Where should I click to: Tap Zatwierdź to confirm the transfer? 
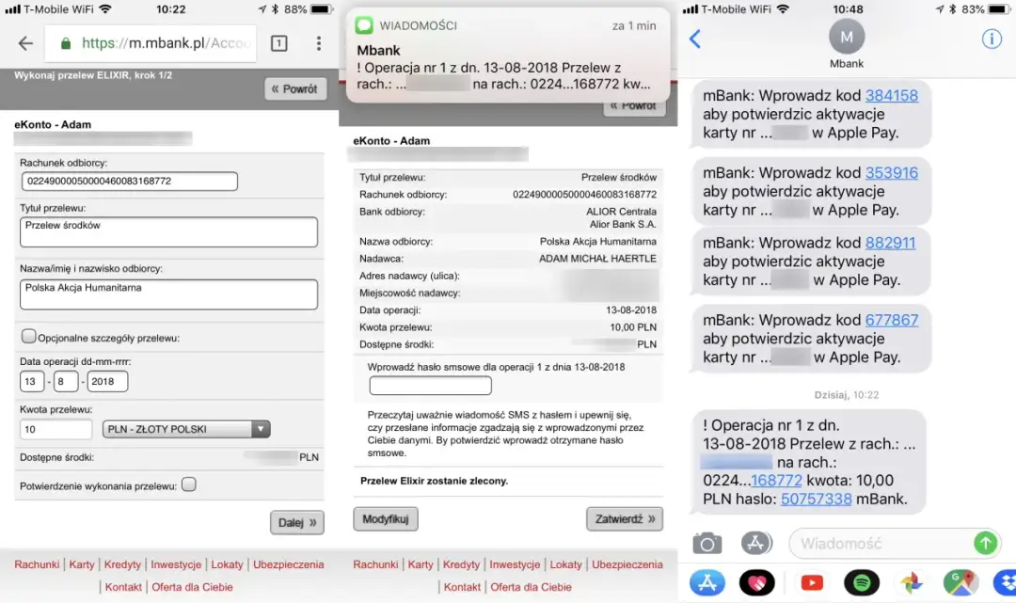tap(624, 518)
